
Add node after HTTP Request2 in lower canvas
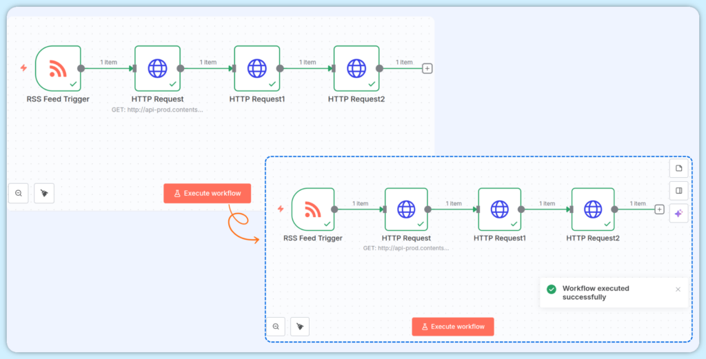659,209
